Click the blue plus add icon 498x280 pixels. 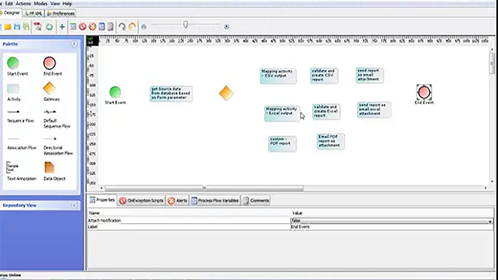62,27
